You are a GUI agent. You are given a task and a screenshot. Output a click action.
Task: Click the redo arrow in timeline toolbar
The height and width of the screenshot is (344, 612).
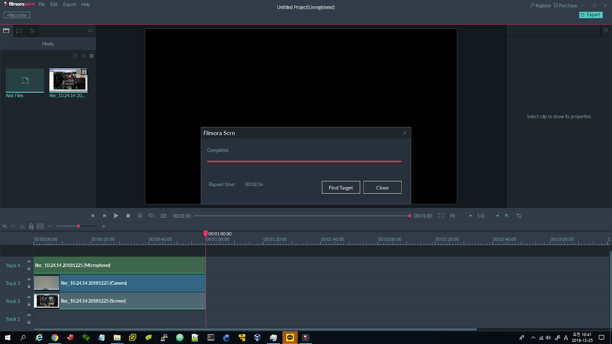(x=13, y=226)
